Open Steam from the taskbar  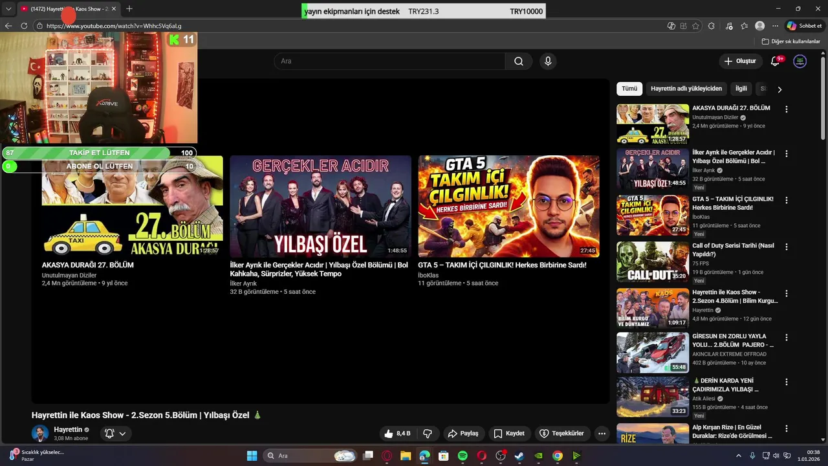pyautogui.click(x=519, y=456)
